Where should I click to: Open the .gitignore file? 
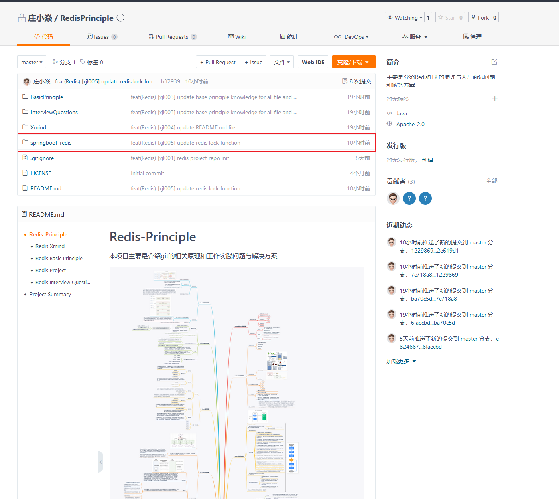pos(42,158)
